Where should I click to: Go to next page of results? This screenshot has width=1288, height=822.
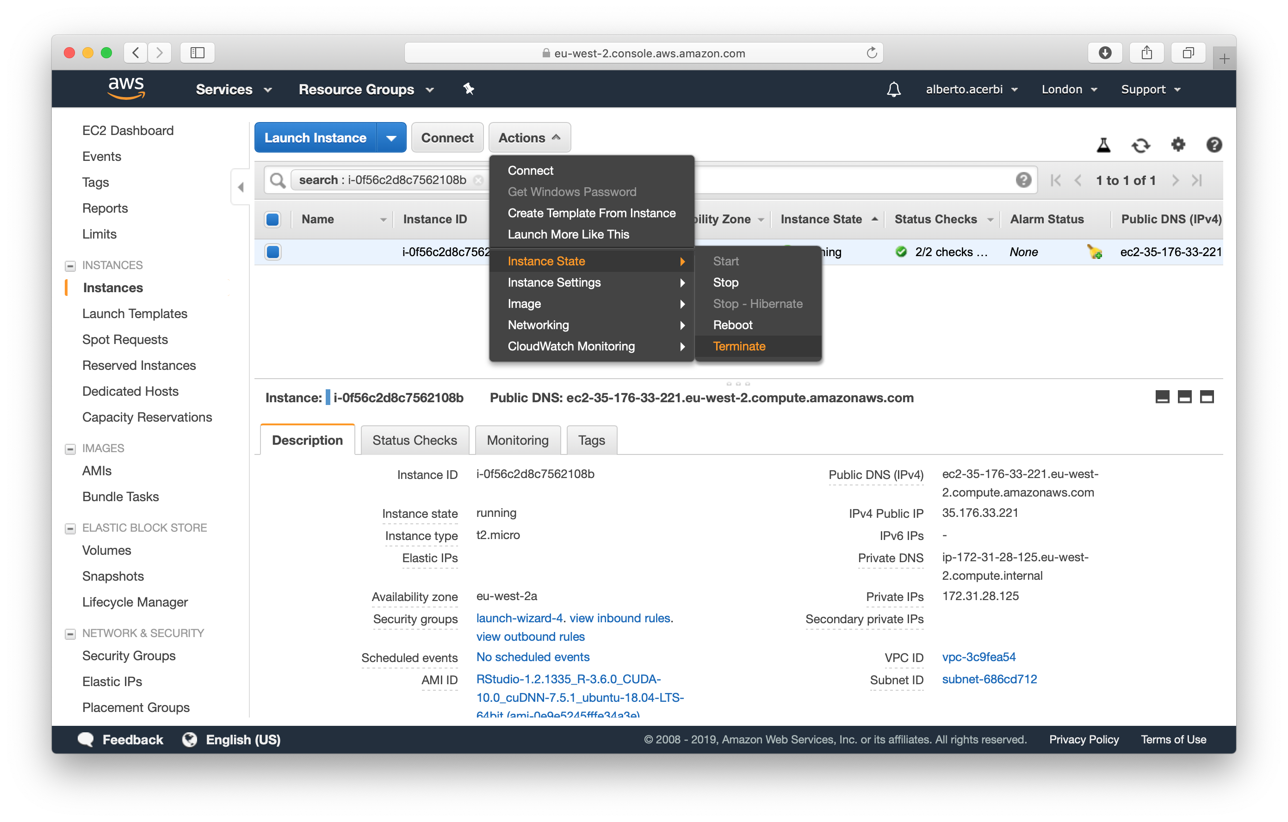click(x=1175, y=180)
